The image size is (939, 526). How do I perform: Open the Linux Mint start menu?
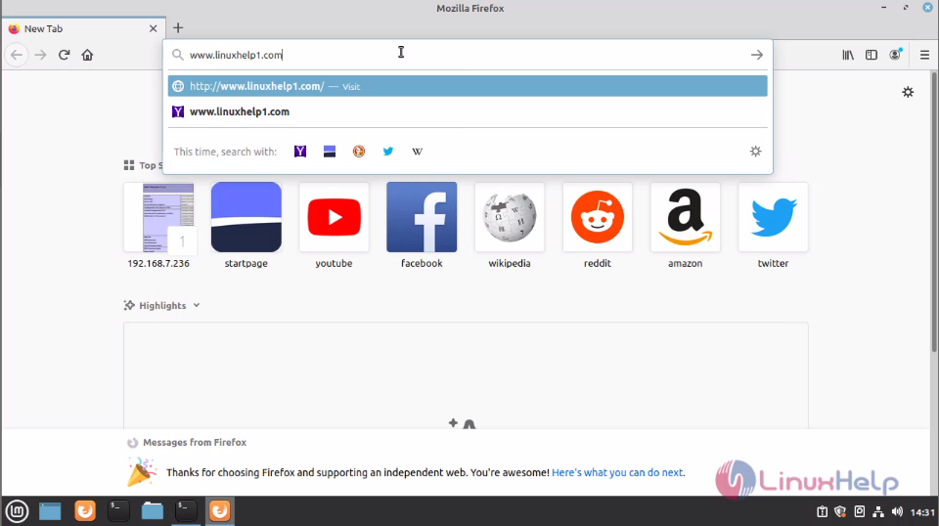17,511
